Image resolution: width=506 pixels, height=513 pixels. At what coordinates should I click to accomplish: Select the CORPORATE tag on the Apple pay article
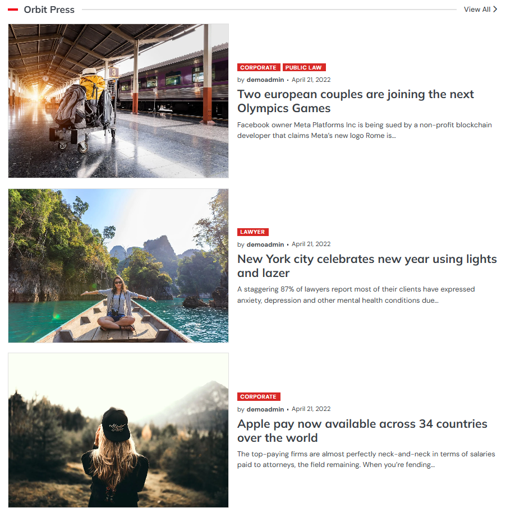(259, 396)
